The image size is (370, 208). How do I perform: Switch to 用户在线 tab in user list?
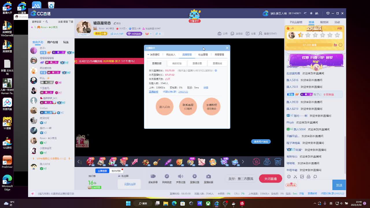tap(52, 42)
